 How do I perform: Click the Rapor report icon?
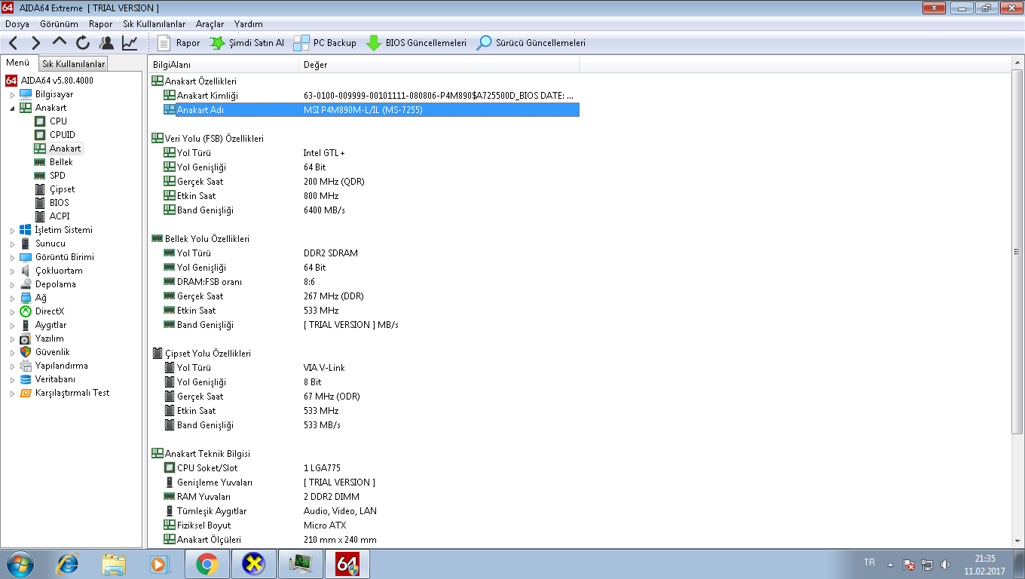coord(165,43)
